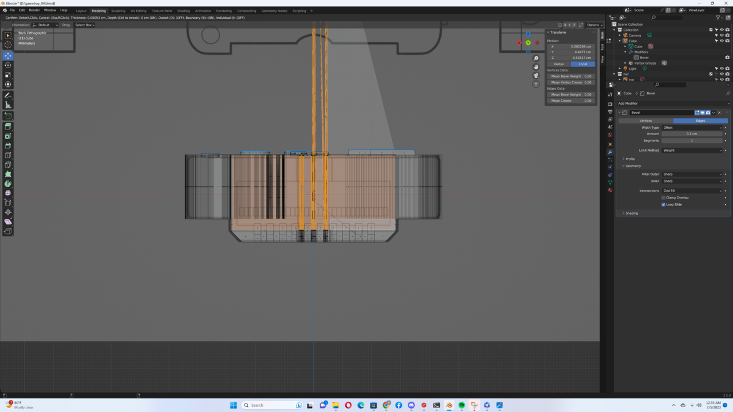Select the Measure tool

8,105
